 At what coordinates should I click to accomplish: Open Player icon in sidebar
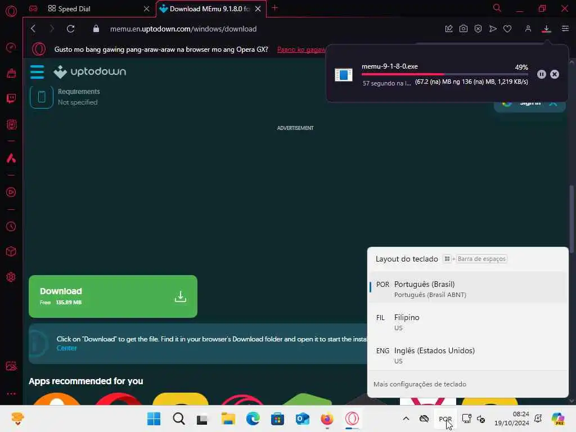tap(11, 192)
